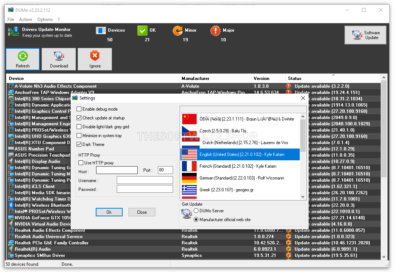Open the ? help menu
The image size is (394, 272).
coord(59,20)
